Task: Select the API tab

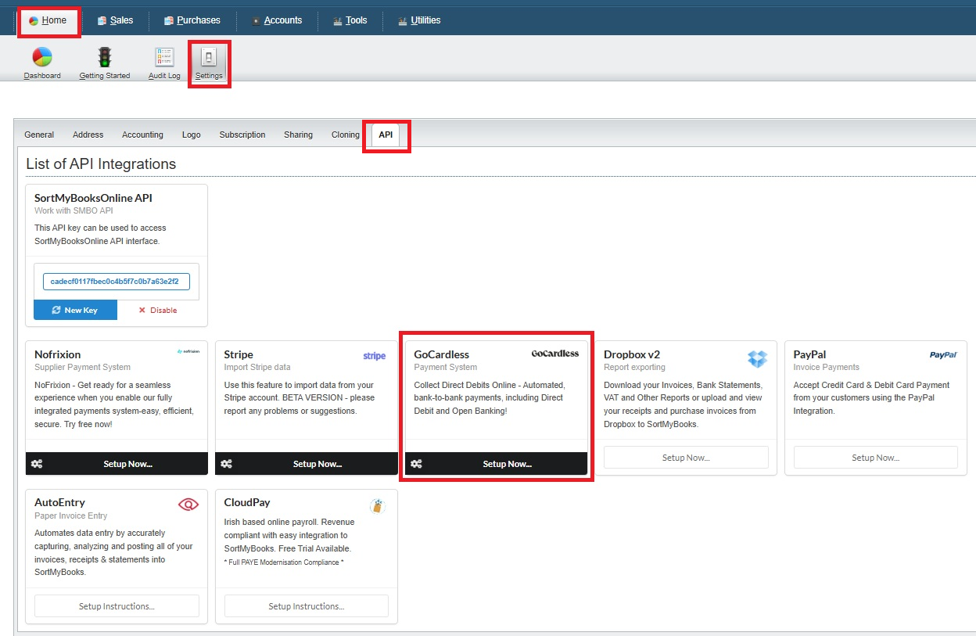Action: tap(386, 135)
